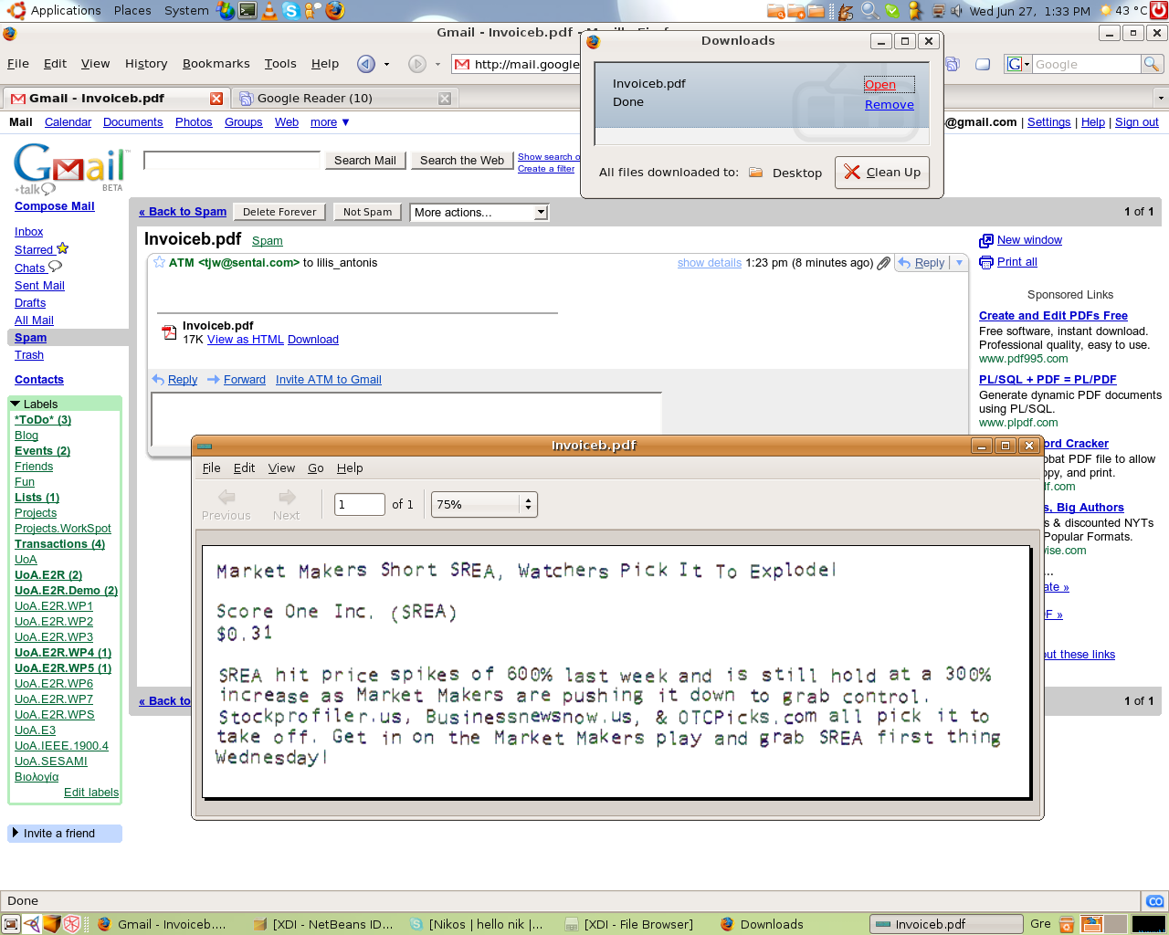The height and width of the screenshot is (935, 1169).
Task: Collapse the Labels section triangle
Action: [15, 404]
